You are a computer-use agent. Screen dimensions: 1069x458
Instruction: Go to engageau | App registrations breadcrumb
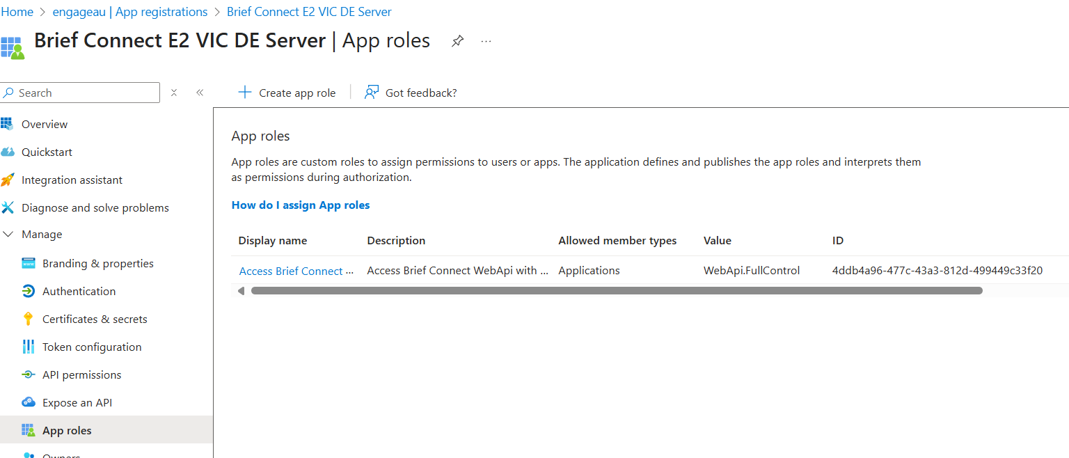130,12
